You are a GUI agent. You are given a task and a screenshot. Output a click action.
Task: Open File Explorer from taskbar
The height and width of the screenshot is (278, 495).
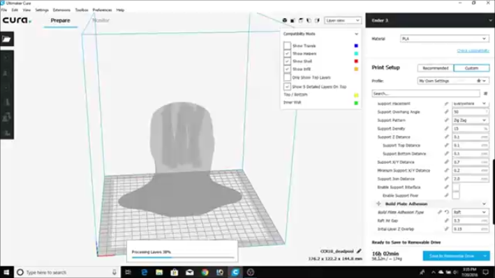point(159,272)
